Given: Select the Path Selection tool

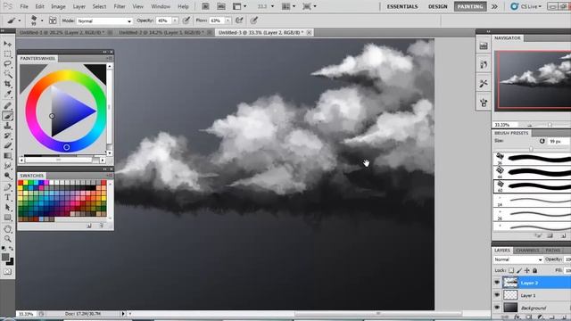Looking at the screenshot, I should (7, 208).
